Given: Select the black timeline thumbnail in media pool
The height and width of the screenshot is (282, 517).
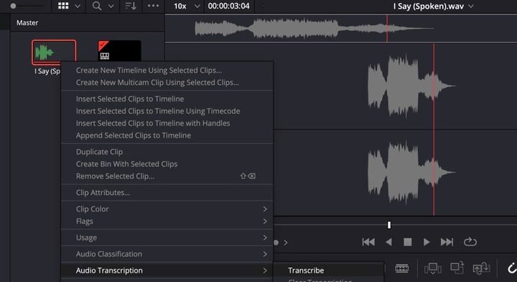Looking at the screenshot, I should click(119, 50).
